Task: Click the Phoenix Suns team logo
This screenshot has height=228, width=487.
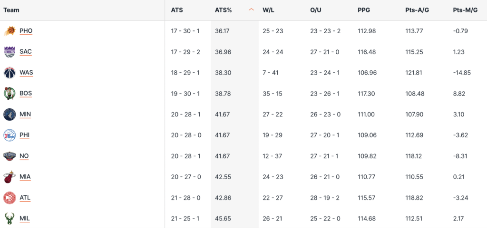Action: (x=10, y=31)
